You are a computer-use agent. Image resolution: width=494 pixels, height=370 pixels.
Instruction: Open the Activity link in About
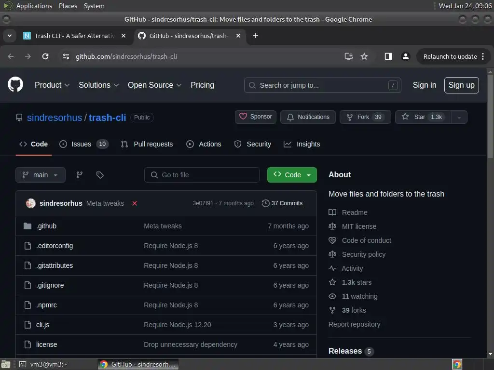tap(345, 268)
